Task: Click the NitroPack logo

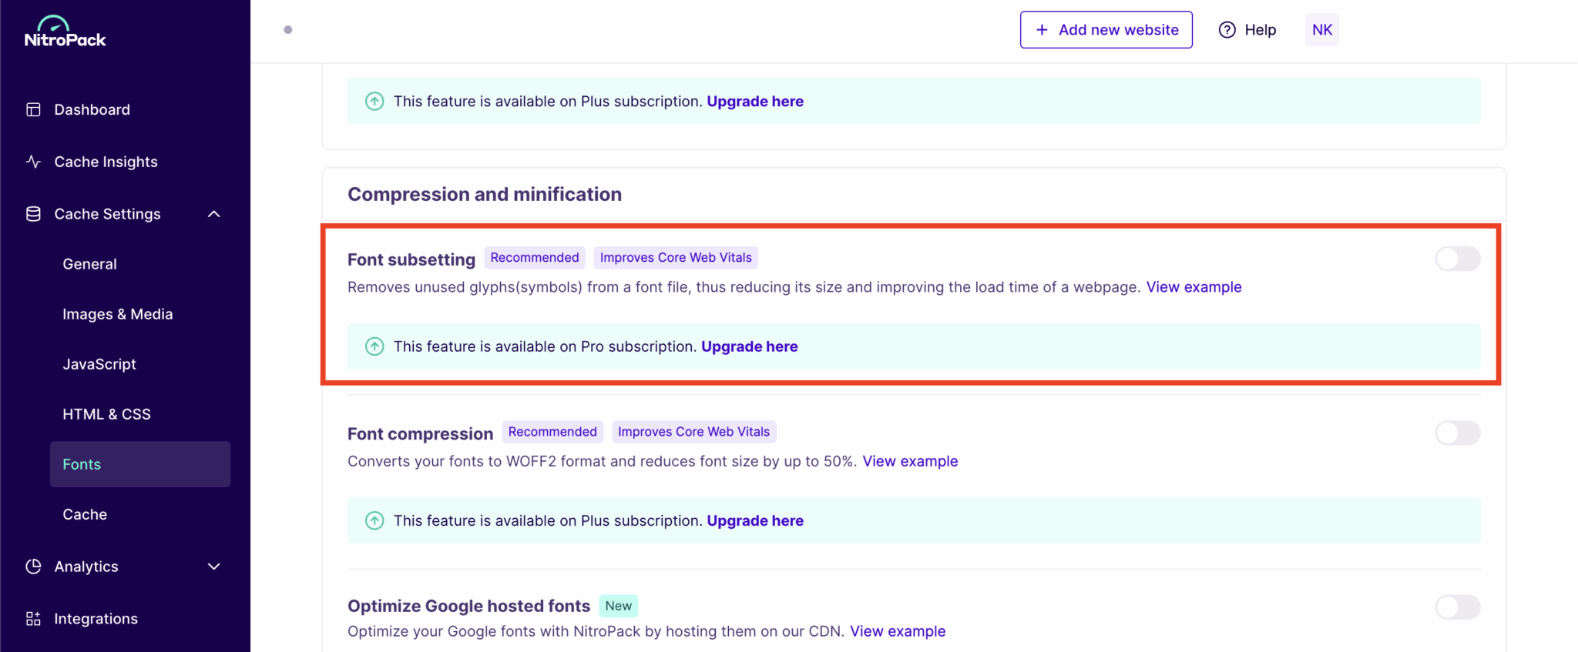Action: point(65,30)
